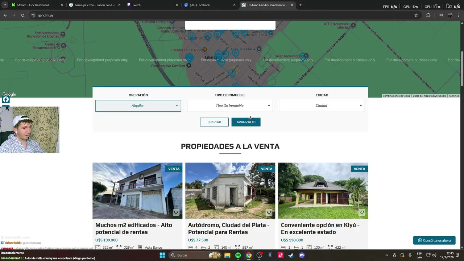Favorite the Muchos m2 edificados property

(176, 213)
